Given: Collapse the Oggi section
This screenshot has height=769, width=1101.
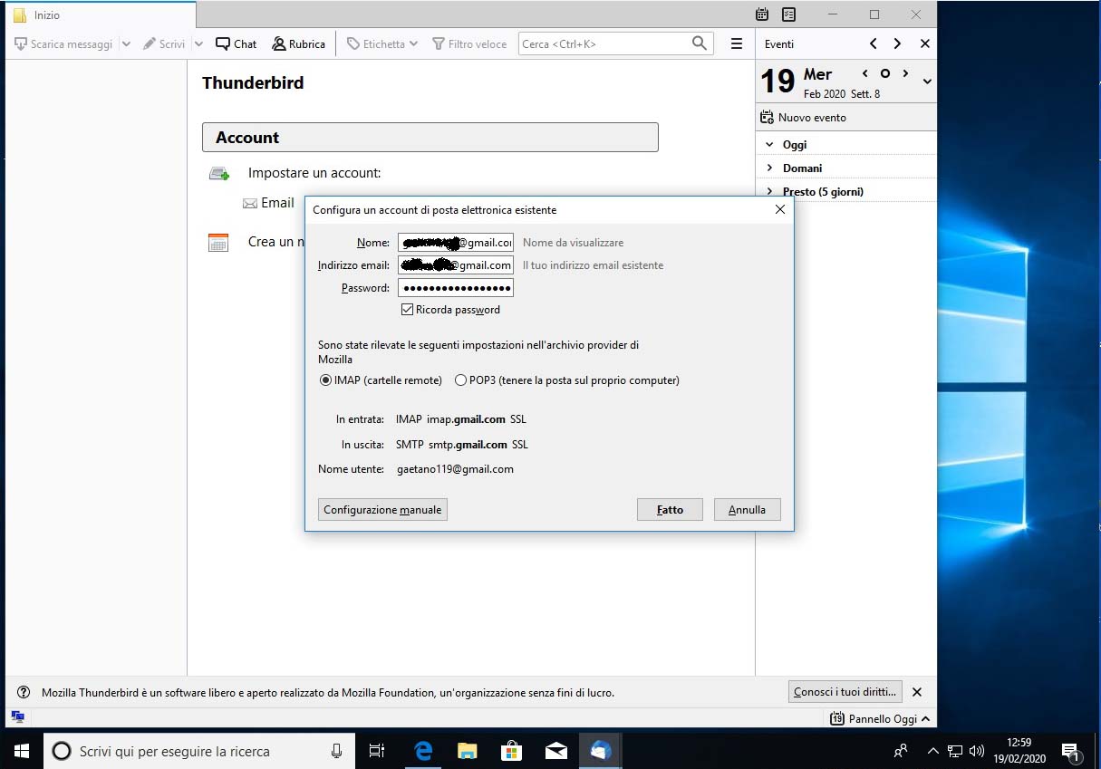Looking at the screenshot, I should [x=770, y=144].
